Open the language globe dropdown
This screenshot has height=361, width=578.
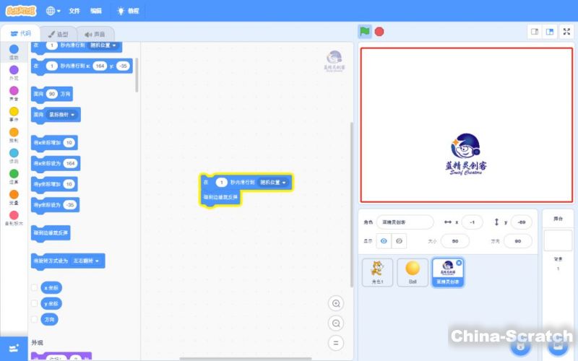pyautogui.click(x=53, y=11)
